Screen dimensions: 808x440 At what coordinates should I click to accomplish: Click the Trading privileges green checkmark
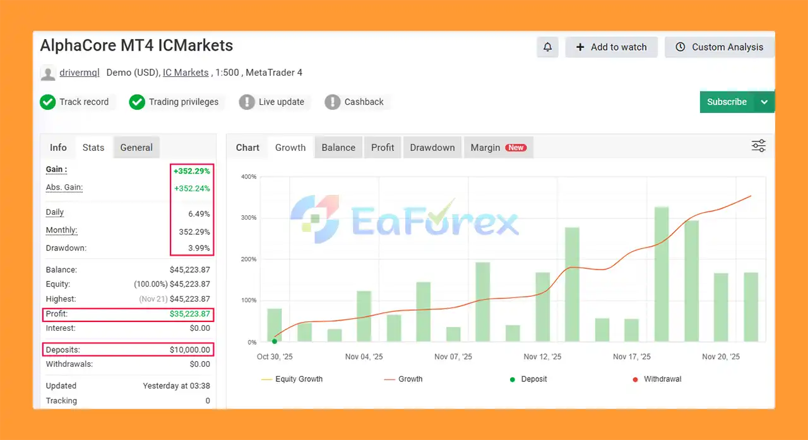137,102
